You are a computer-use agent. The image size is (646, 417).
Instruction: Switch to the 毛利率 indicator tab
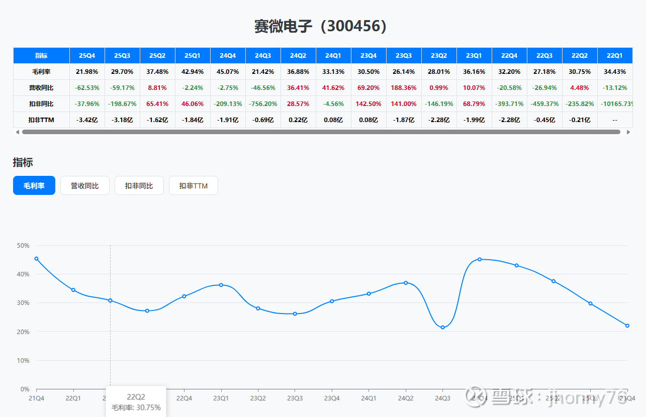(34, 185)
